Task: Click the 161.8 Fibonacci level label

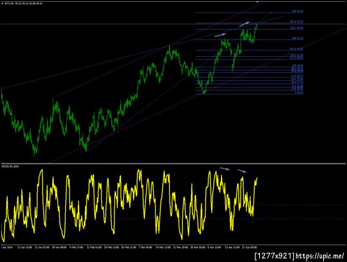Action: pyautogui.click(x=297, y=49)
